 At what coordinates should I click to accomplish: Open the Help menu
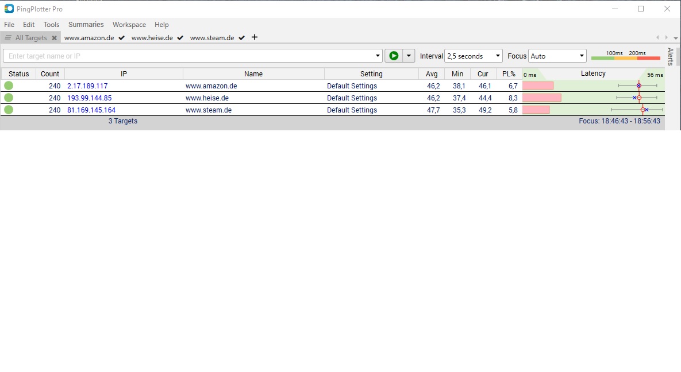(161, 25)
